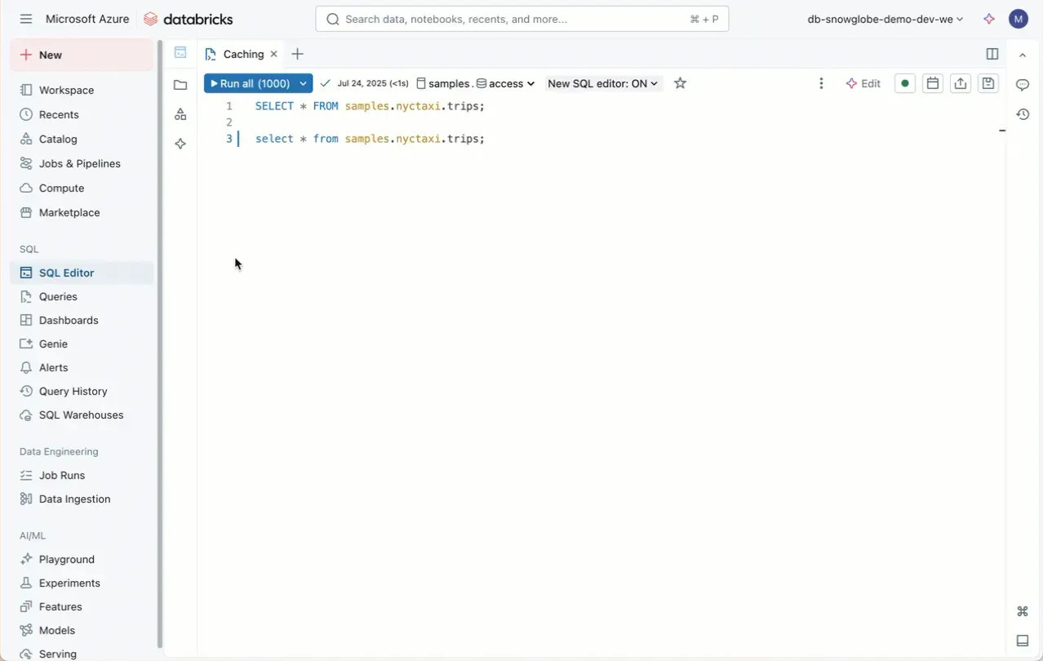Image resolution: width=1043 pixels, height=661 pixels.
Task: Open the SQL editor tab list icon
Action: pos(180,53)
